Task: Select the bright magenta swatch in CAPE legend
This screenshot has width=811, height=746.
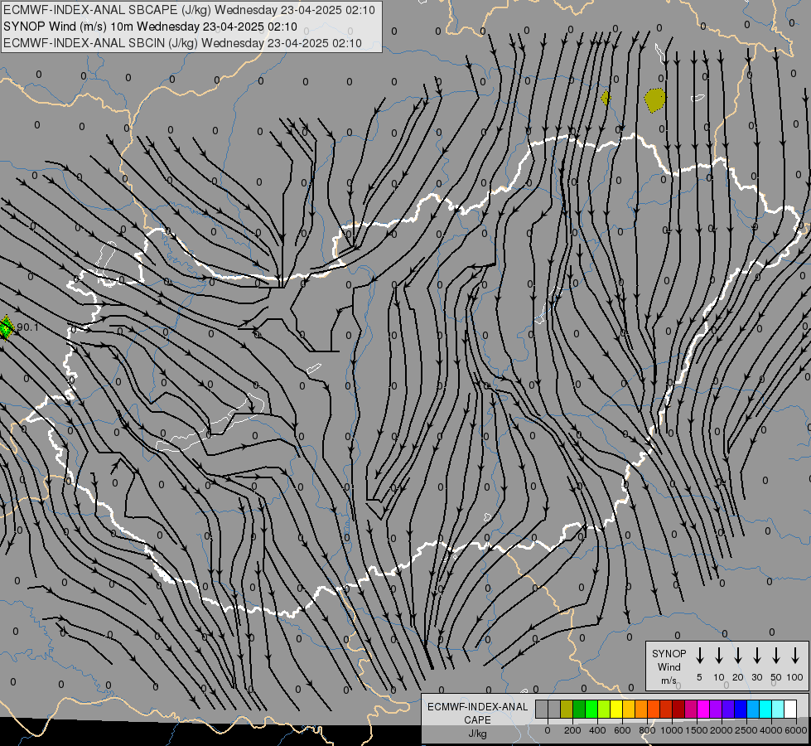Action: pyautogui.click(x=703, y=709)
